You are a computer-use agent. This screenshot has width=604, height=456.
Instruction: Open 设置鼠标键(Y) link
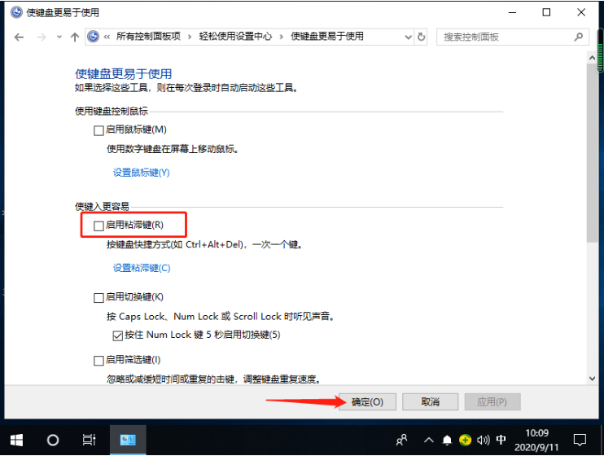(141, 173)
